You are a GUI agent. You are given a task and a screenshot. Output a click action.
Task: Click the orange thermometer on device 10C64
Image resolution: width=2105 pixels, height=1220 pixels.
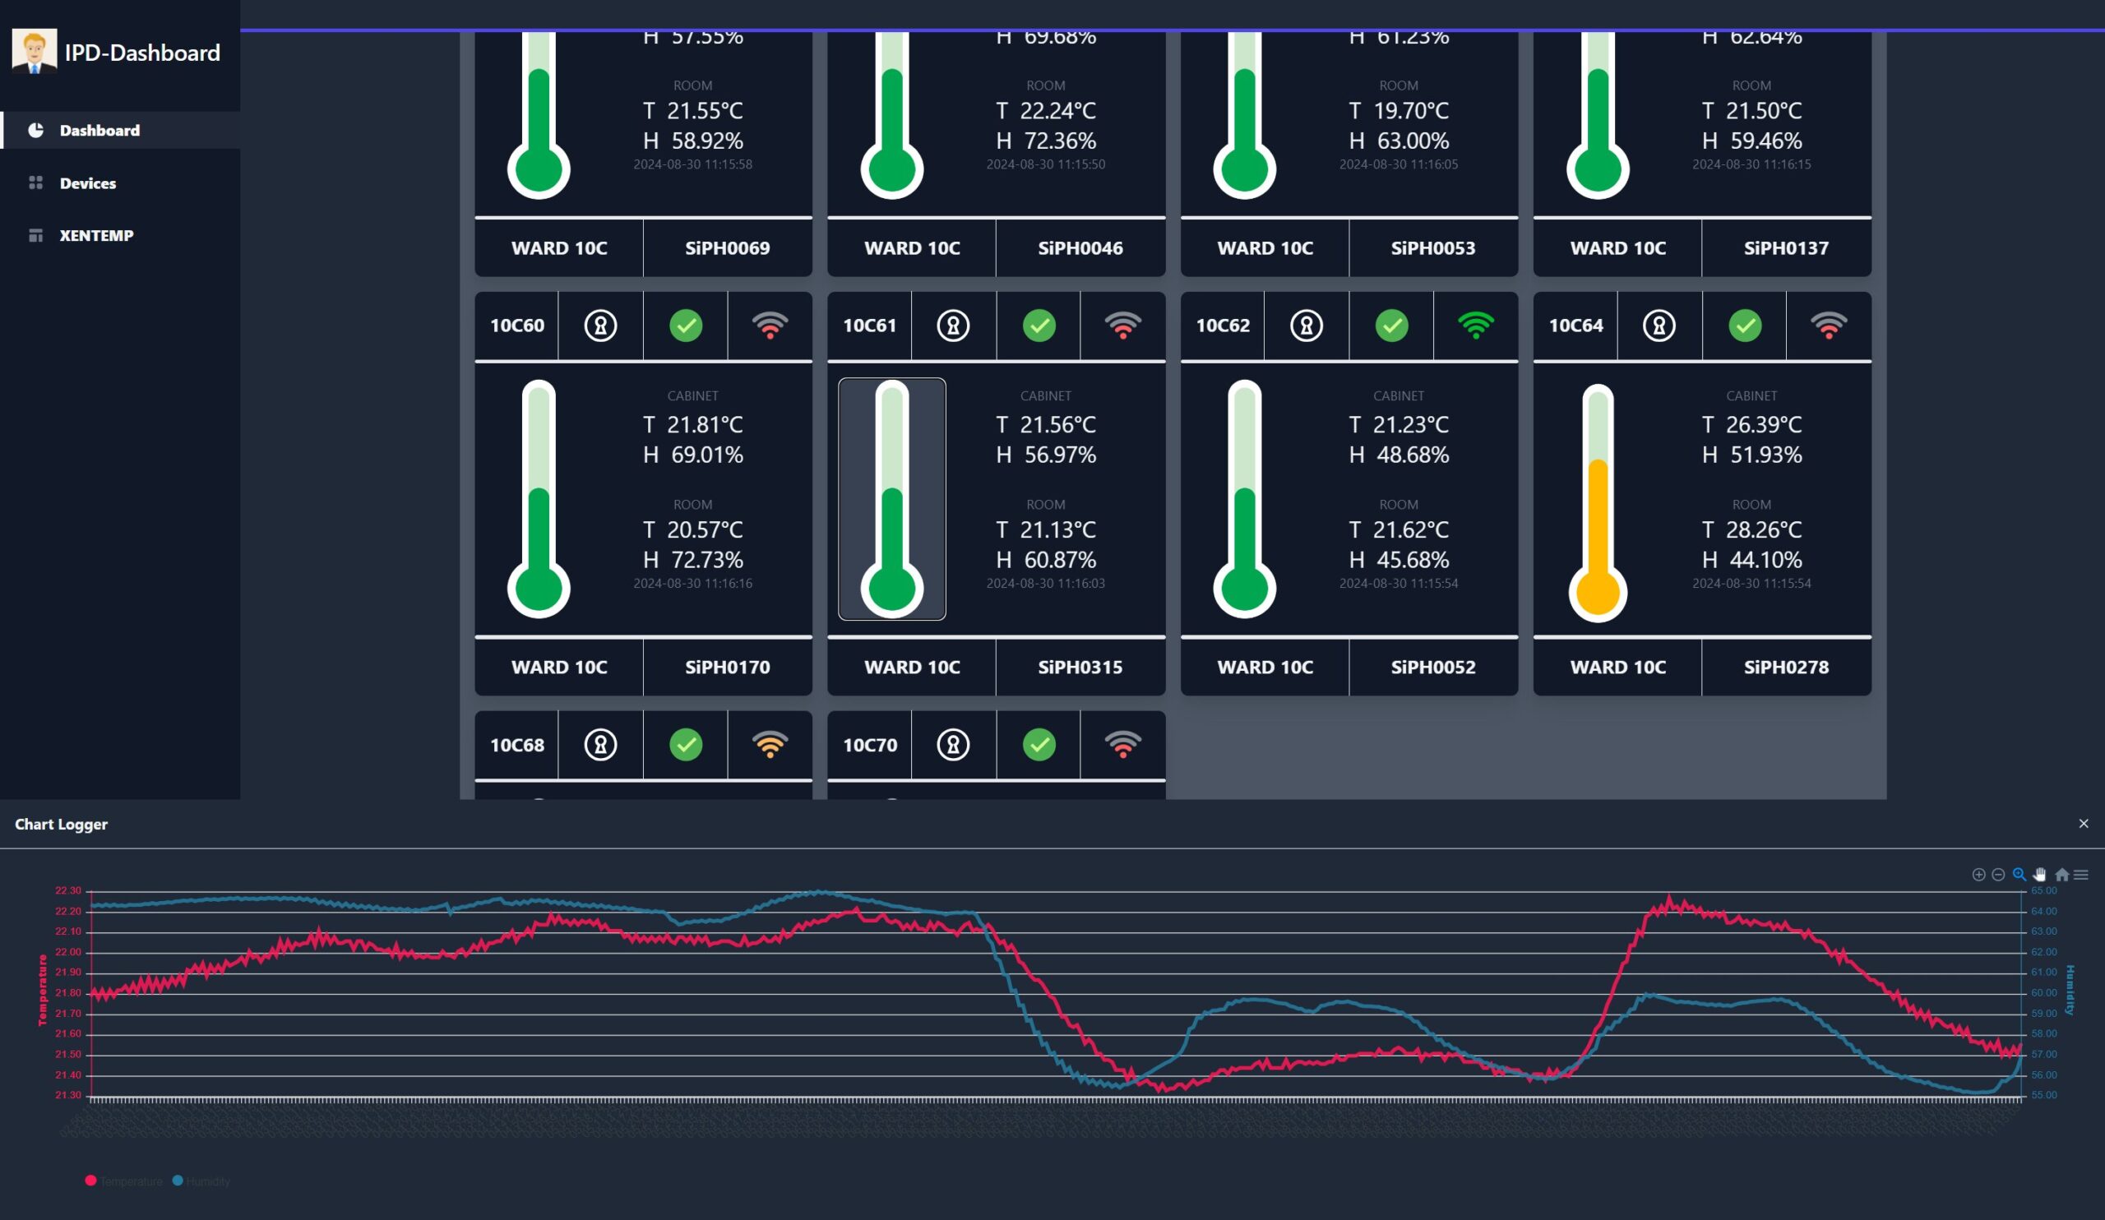[x=1597, y=499]
